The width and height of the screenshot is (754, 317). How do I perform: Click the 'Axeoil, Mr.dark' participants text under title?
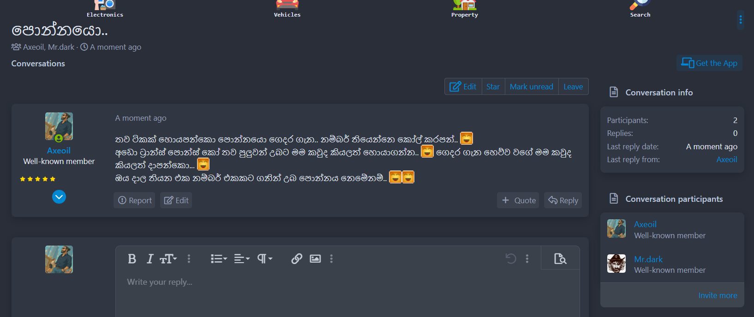[48, 47]
